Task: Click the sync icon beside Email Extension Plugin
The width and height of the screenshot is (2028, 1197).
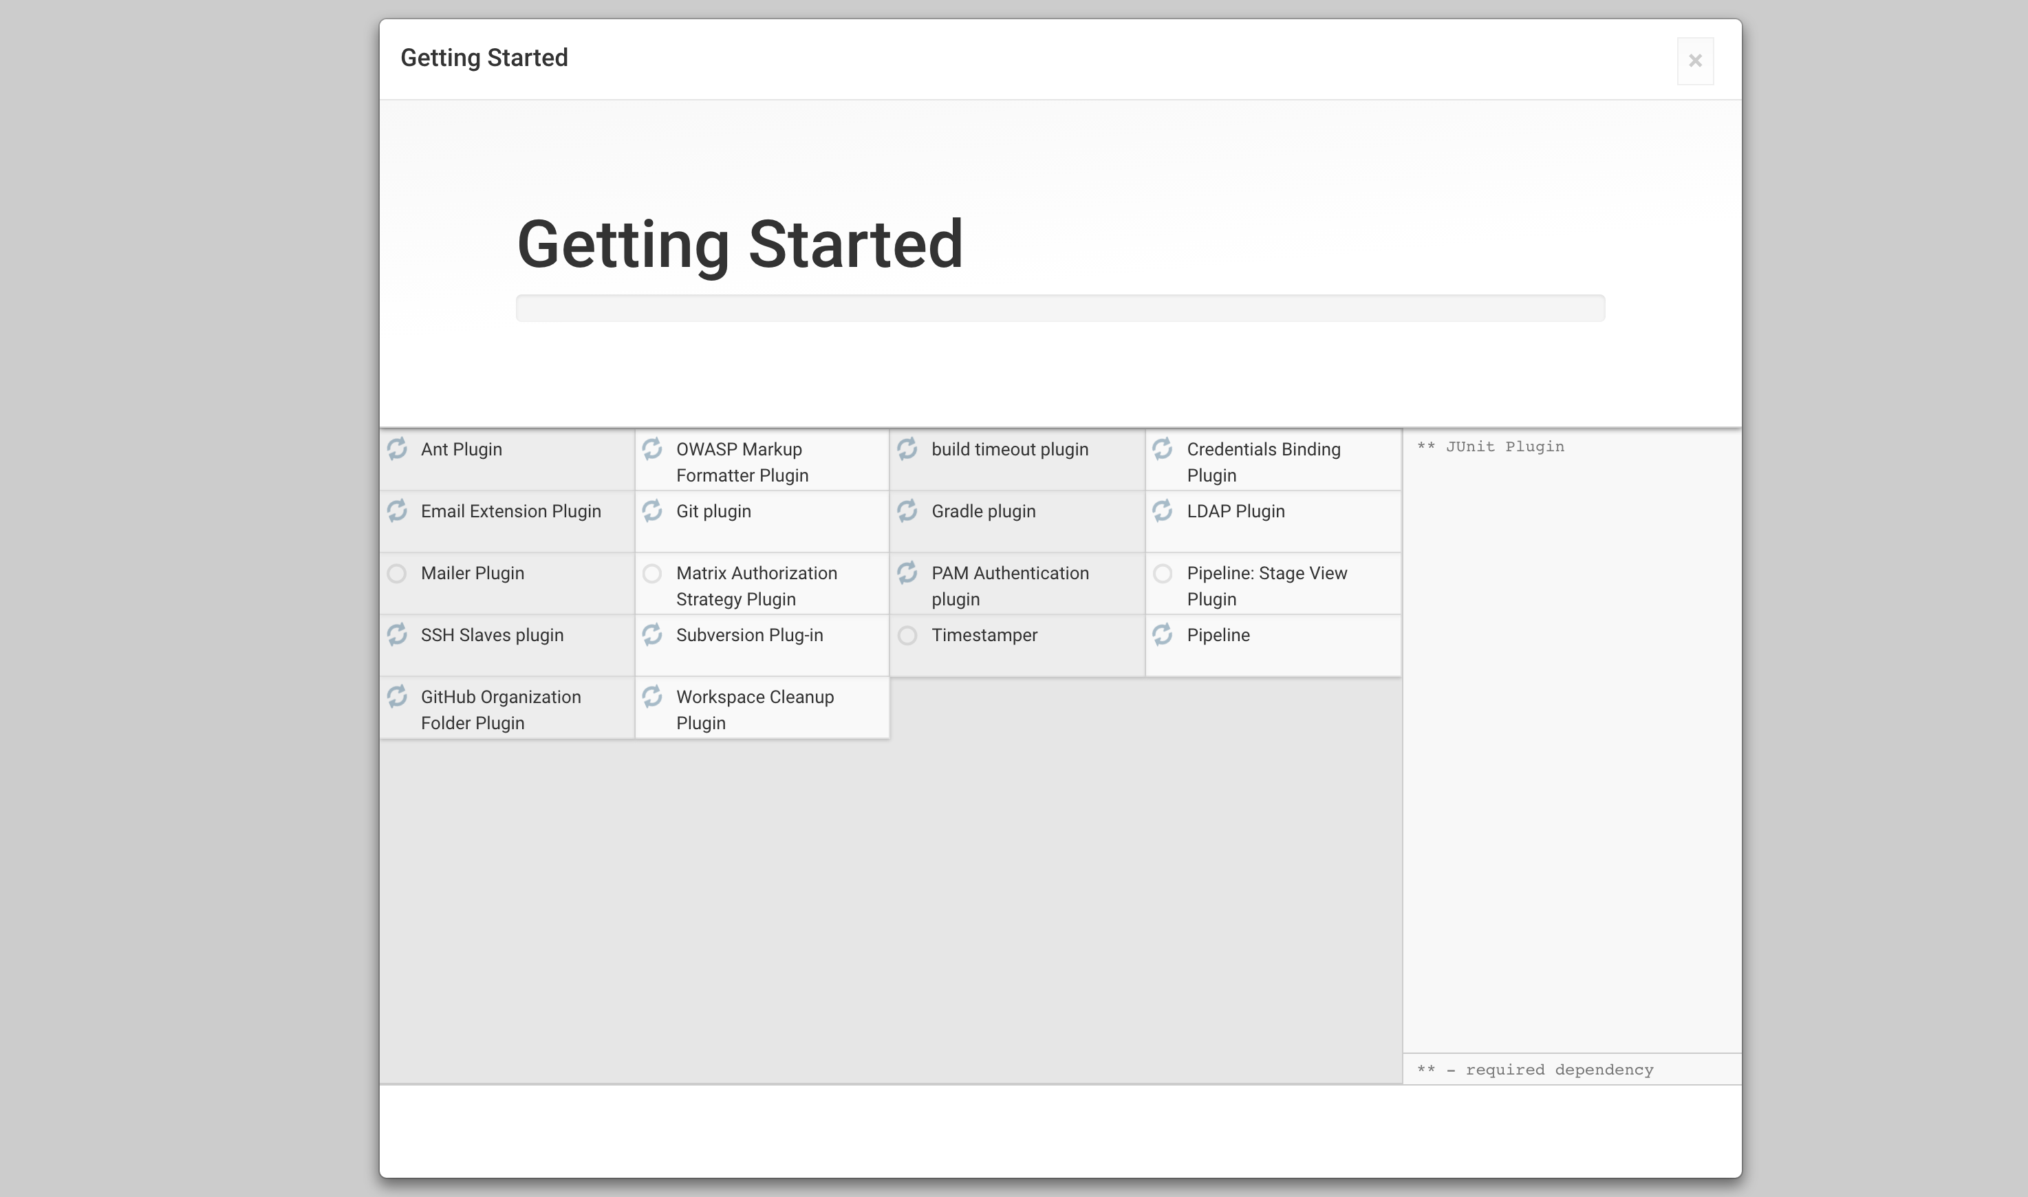Action: (x=397, y=510)
